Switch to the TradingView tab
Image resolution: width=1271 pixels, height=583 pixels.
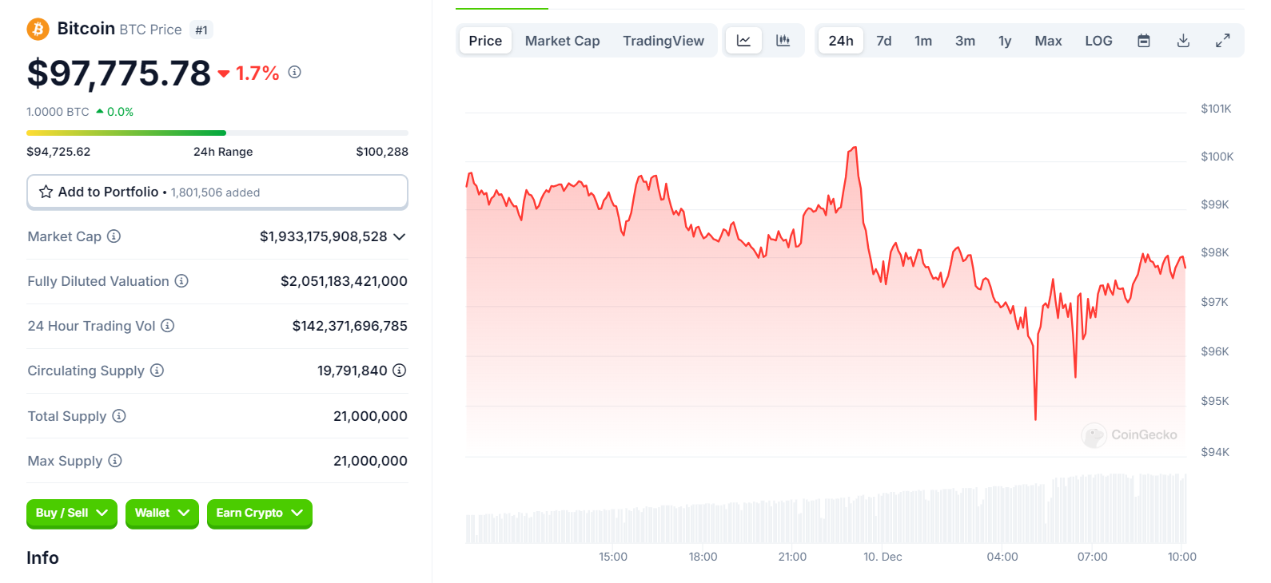pos(663,41)
